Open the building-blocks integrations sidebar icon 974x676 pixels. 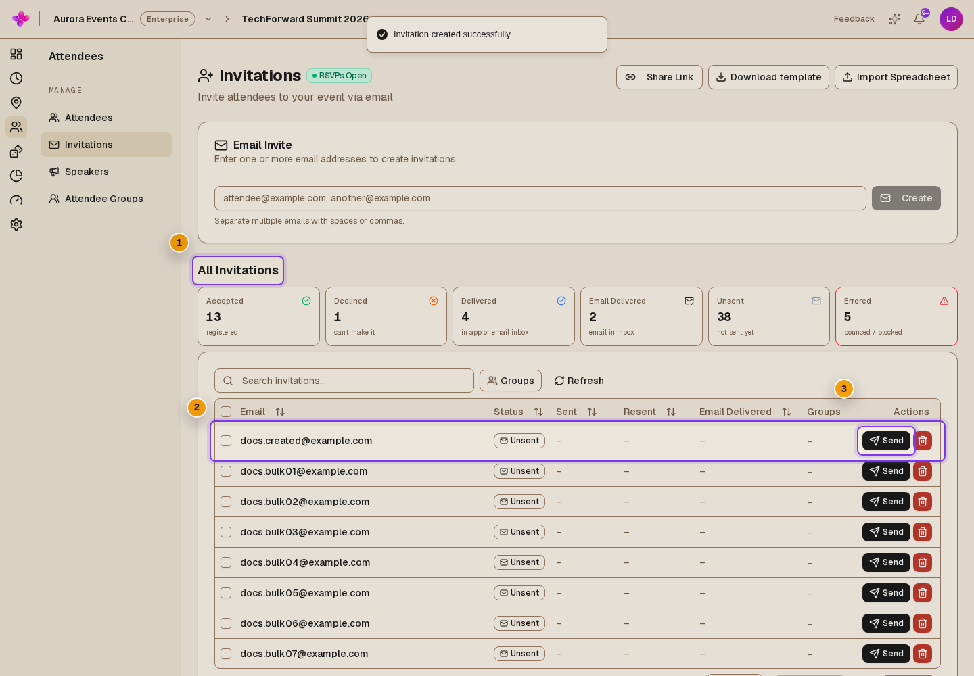[16, 151]
